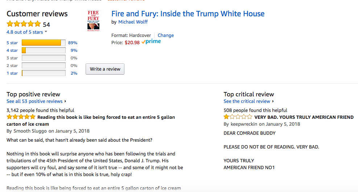
Task: Click the positive review's five-star rating
Action: [x=21, y=117]
